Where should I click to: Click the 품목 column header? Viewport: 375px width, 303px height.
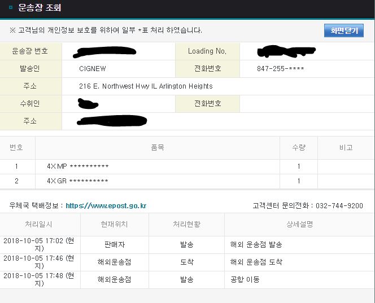pyautogui.click(x=158, y=147)
